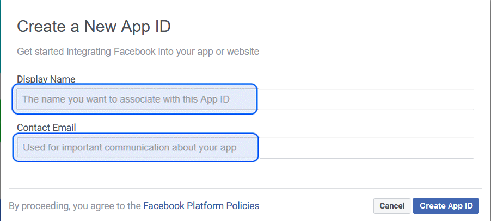Click placeholder 'Used for important communication'

130,148
